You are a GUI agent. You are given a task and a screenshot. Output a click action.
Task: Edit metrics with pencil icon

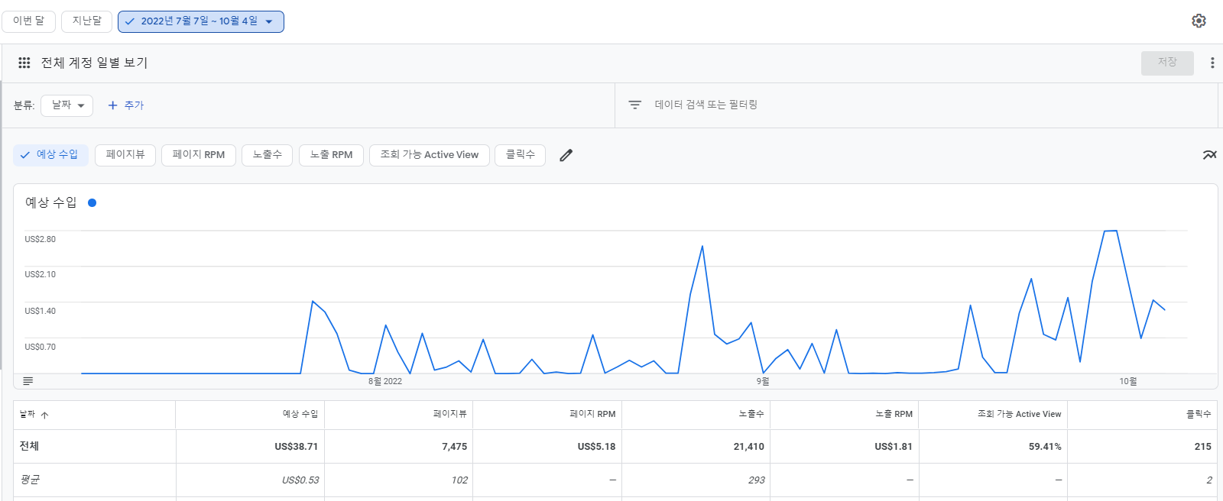coord(566,155)
